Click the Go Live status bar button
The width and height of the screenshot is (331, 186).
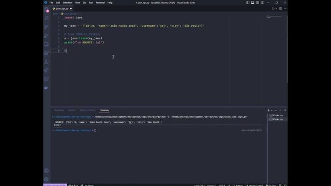click(271, 185)
